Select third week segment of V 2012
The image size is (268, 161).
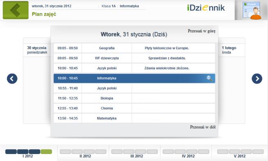246,152
